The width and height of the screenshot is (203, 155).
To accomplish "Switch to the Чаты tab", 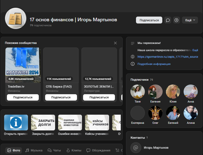I will 54,150.
